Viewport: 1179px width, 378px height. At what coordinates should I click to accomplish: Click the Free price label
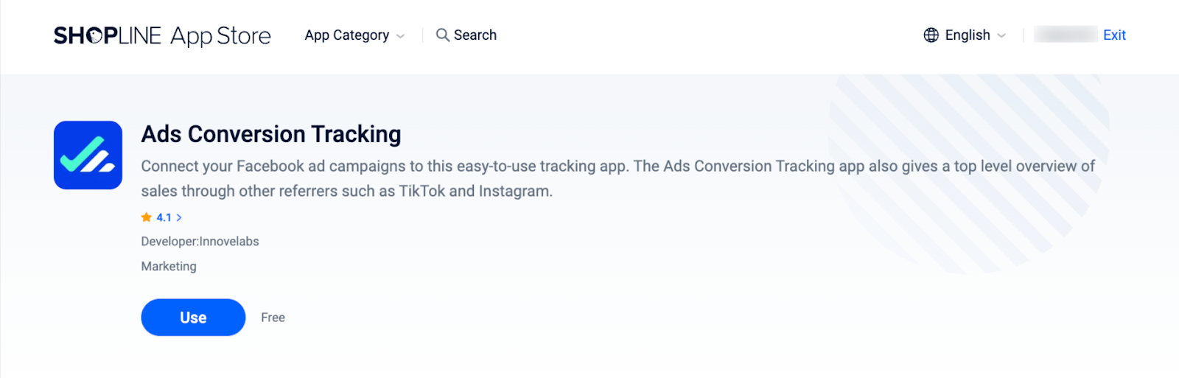click(273, 318)
